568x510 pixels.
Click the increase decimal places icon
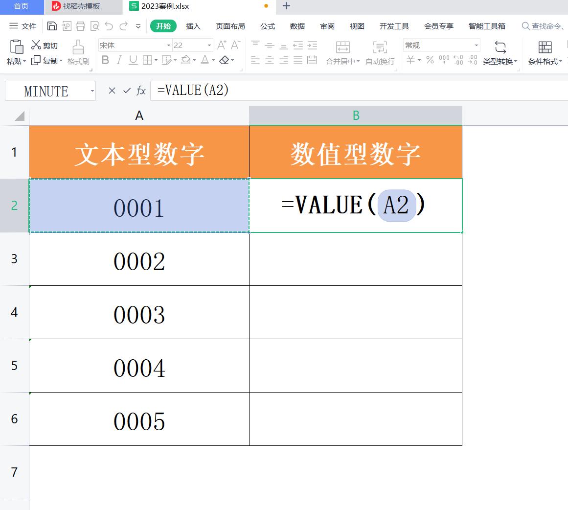(x=458, y=60)
